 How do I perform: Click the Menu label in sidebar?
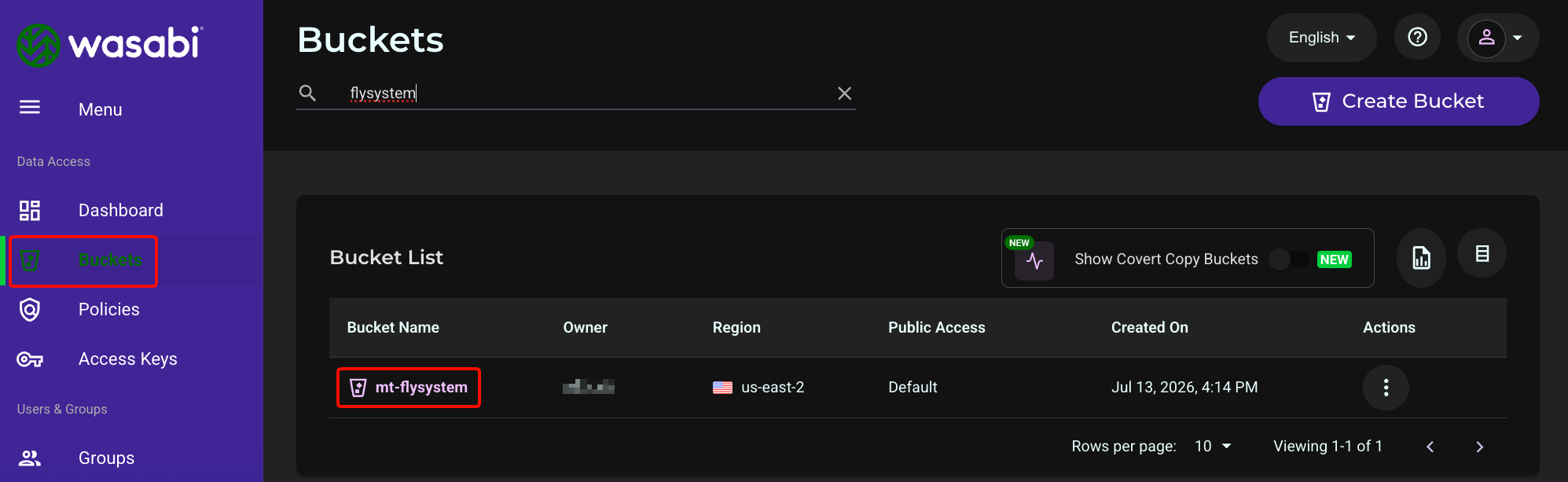tap(101, 109)
